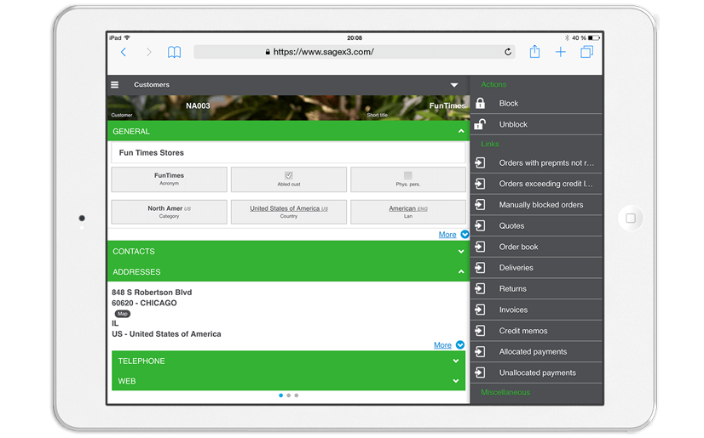
Task: Click the link icon beside Returns
Action: [x=480, y=289]
